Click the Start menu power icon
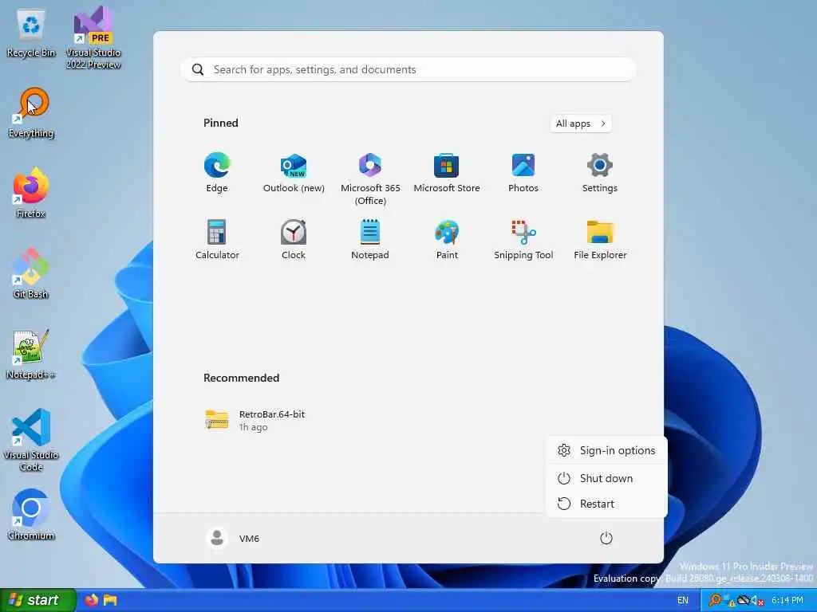The width and height of the screenshot is (817, 612). [x=606, y=538]
